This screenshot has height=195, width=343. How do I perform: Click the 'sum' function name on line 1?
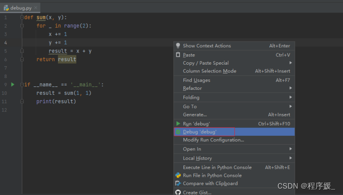pyautogui.click(x=41, y=17)
